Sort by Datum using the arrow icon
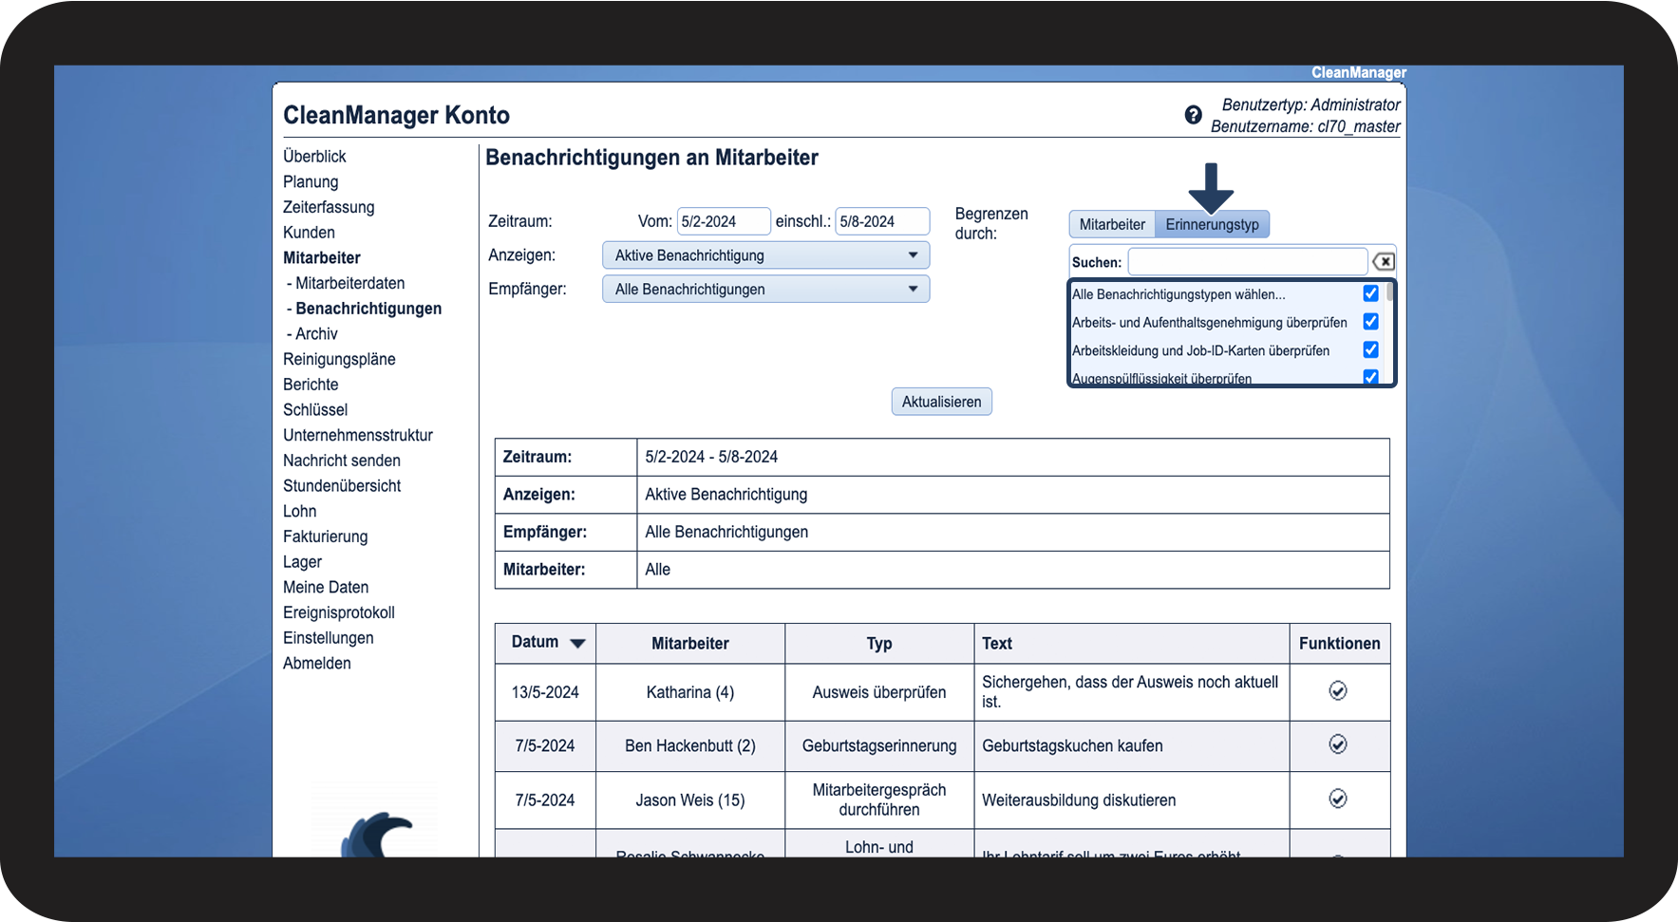Screen dimensions: 1678x922 coord(577,644)
